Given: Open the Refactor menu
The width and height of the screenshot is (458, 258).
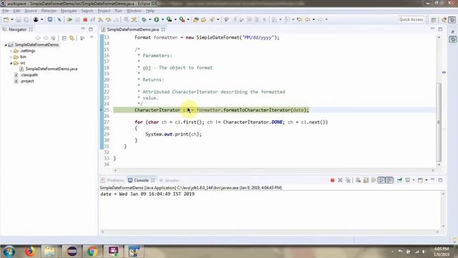Looking at the screenshot, I should 49,11.
